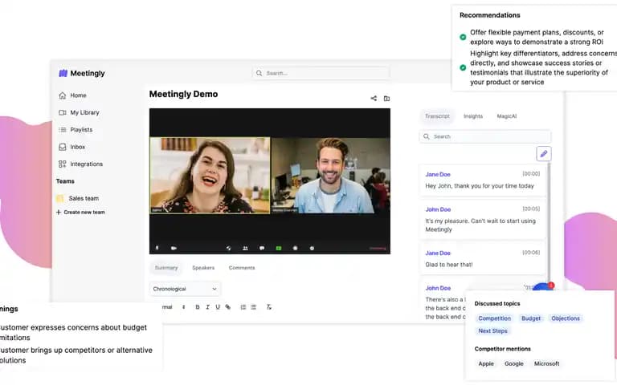This screenshot has height=385, width=617.
Task: Toggle underline formatting
Action: [218, 307]
